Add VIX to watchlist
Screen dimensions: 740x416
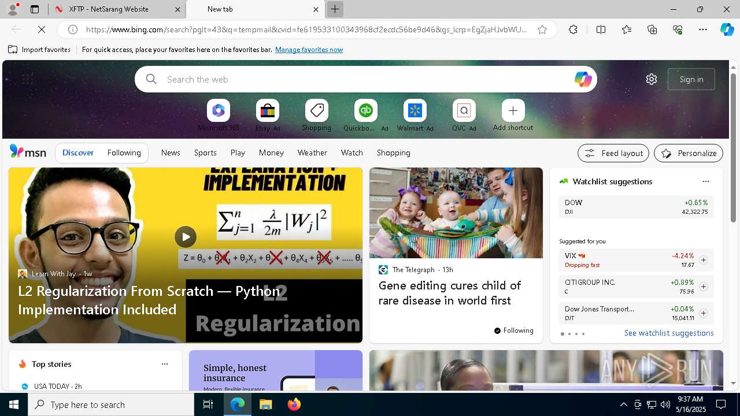coord(703,260)
